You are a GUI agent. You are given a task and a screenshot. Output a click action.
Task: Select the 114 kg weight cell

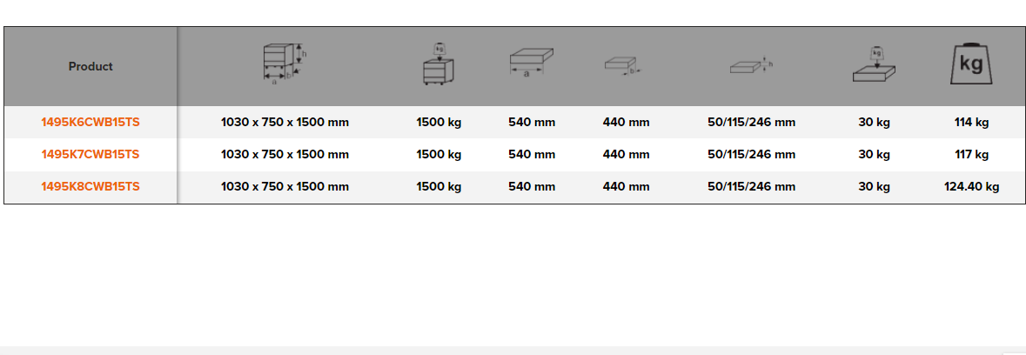click(971, 123)
